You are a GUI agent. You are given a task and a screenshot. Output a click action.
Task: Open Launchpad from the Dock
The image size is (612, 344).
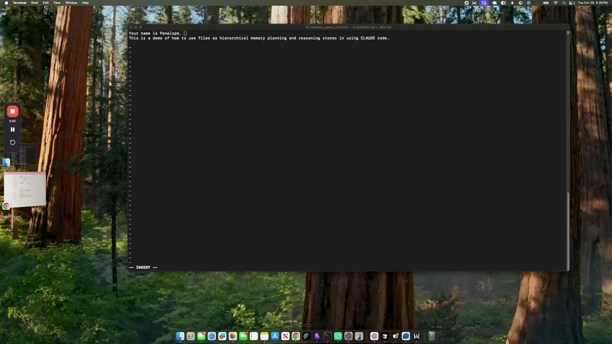pos(191,336)
